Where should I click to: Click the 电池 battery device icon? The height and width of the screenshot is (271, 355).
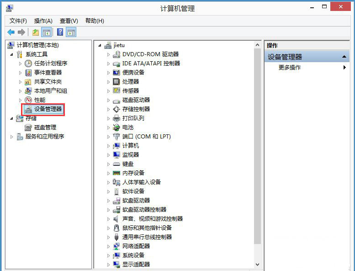coord(117,128)
